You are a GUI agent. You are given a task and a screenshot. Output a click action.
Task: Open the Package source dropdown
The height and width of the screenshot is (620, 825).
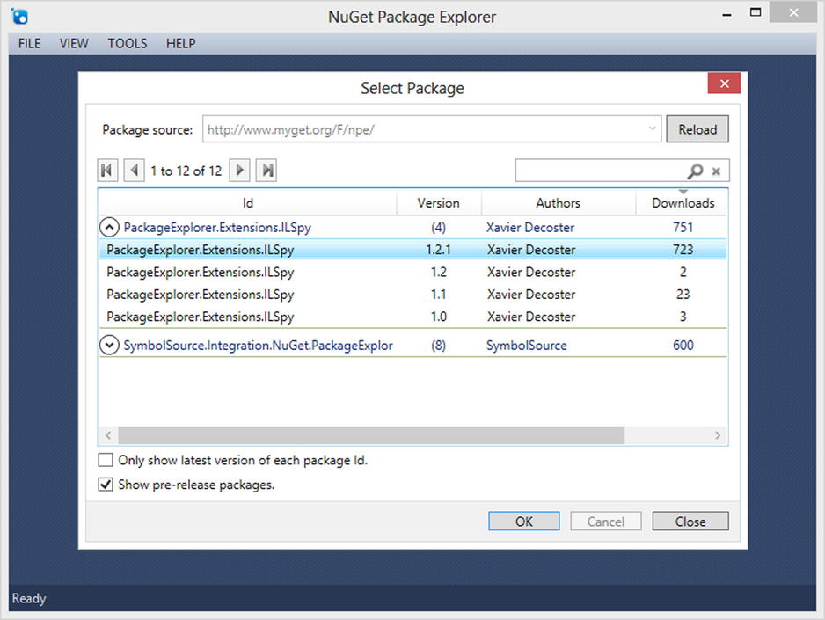652,129
